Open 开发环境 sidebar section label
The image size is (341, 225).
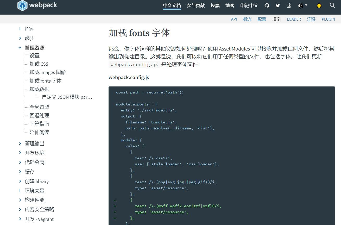tap(35, 153)
